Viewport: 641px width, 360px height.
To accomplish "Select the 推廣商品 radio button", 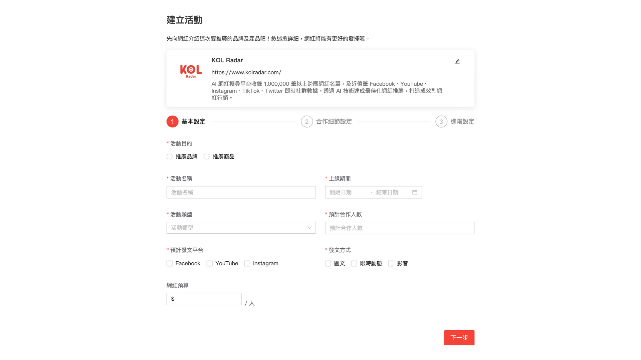I will pyautogui.click(x=206, y=156).
